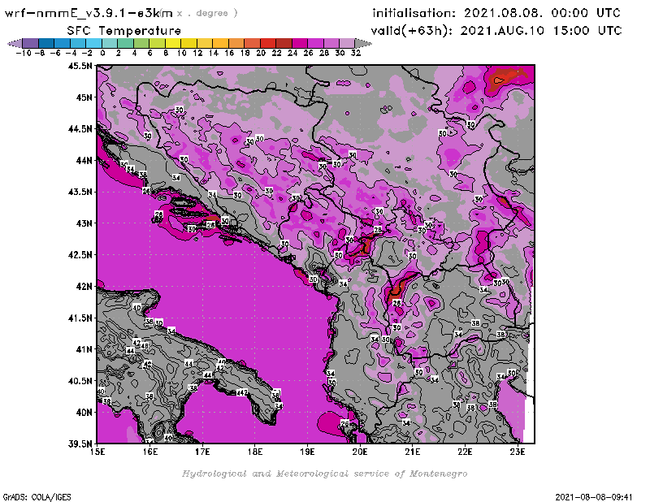The image size is (650, 502).
Task: Click the '41N' latitude label
Action: [x=84, y=349]
